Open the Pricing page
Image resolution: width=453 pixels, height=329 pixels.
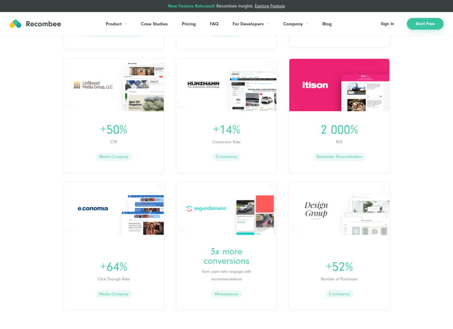(x=188, y=24)
